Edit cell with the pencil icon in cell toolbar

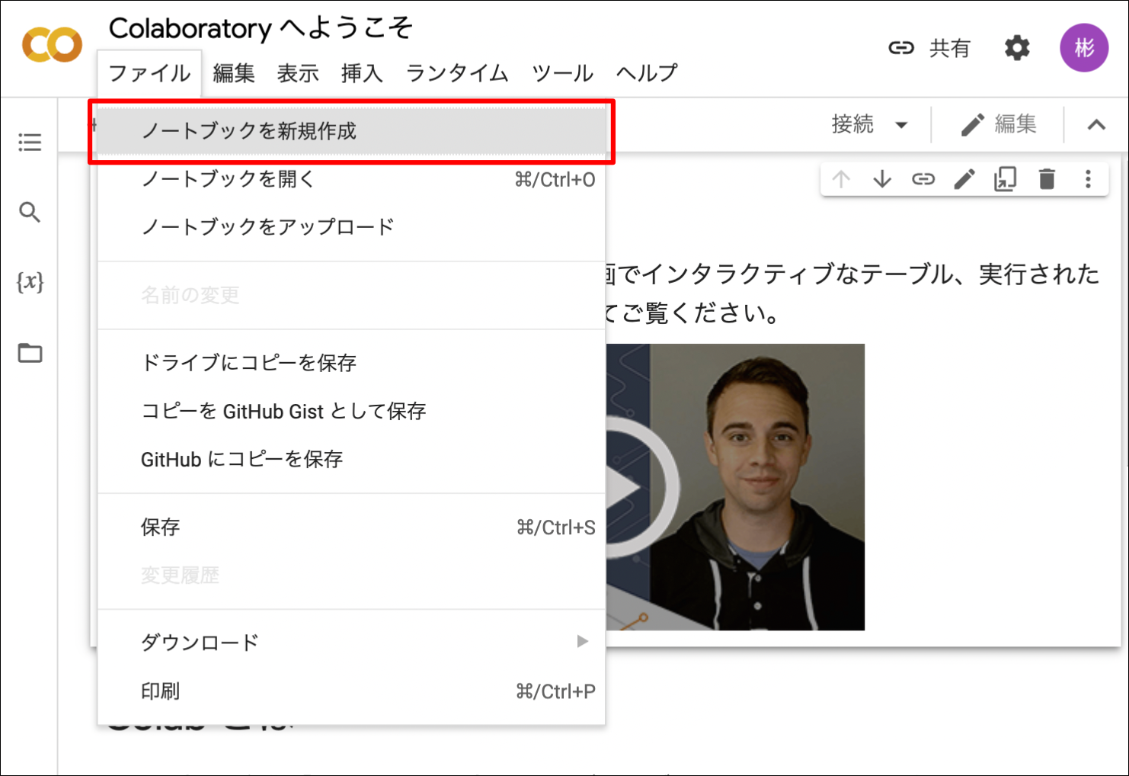coord(964,179)
